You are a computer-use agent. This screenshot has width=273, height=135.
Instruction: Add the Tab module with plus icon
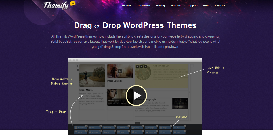click(x=143, y=131)
